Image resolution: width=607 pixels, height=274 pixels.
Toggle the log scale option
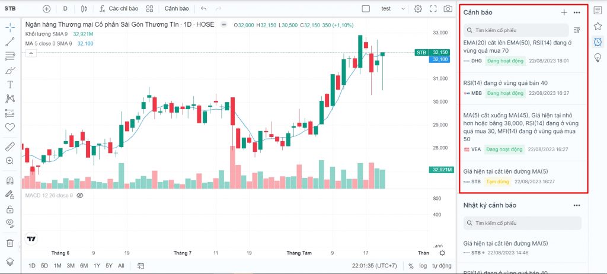click(x=423, y=266)
